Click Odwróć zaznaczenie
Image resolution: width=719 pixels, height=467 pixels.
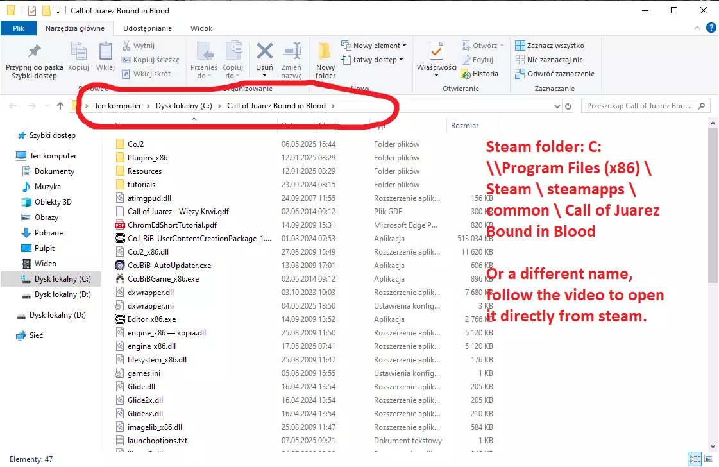tap(555, 74)
